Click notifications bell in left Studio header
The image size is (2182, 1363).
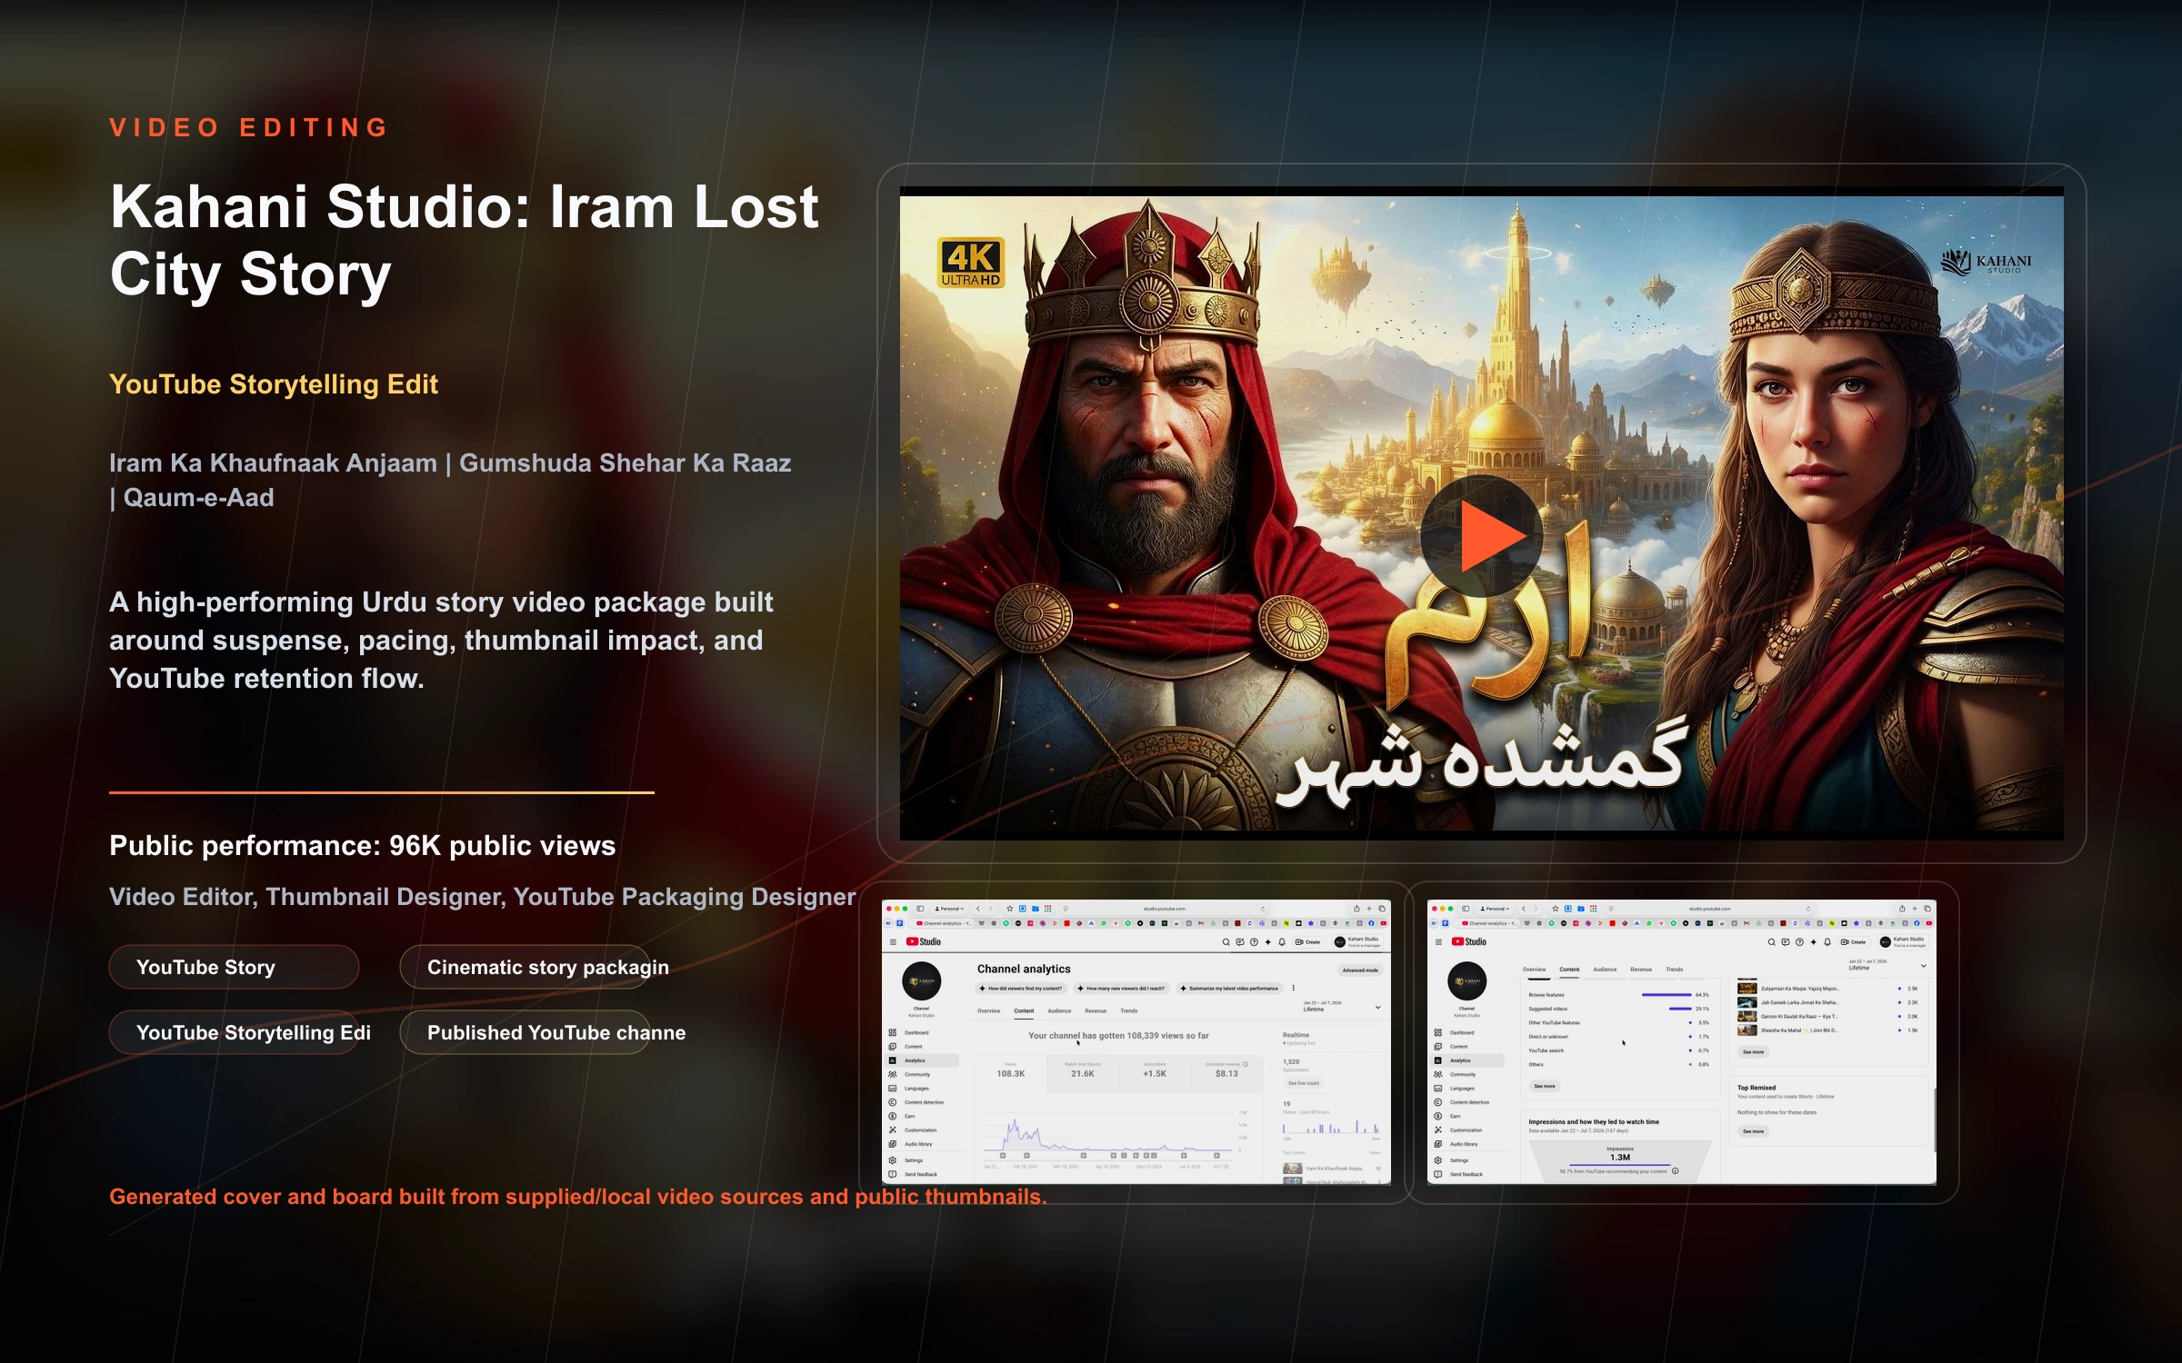point(1282,942)
